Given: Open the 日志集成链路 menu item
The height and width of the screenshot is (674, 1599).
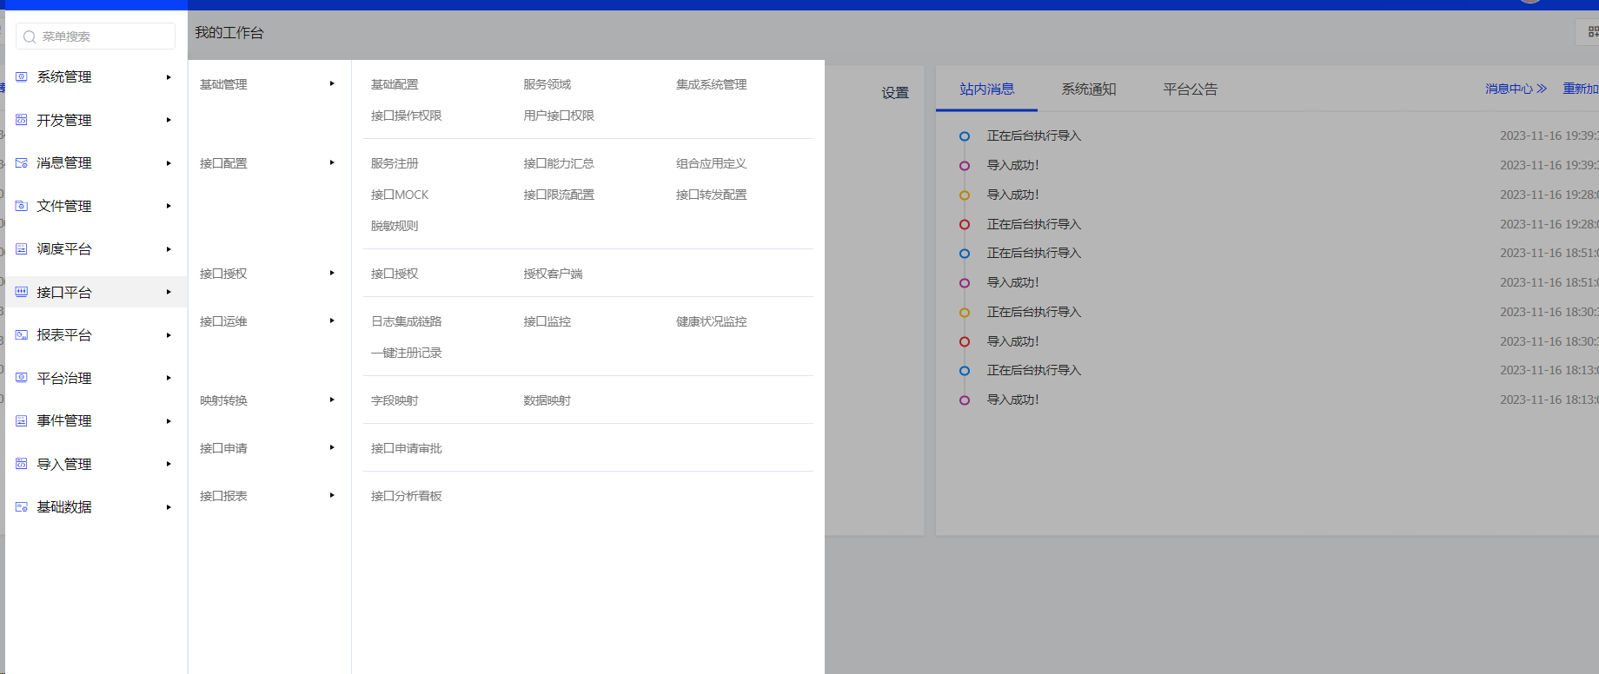Looking at the screenshot, I should tap(407, 321).
